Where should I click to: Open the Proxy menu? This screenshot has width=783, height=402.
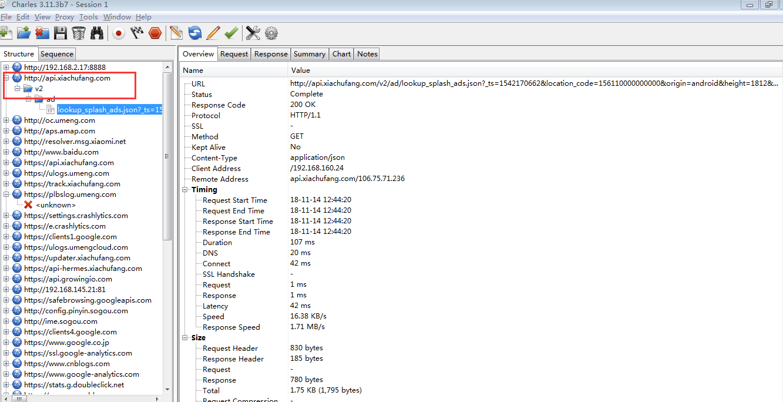click(x=65, y=17)
